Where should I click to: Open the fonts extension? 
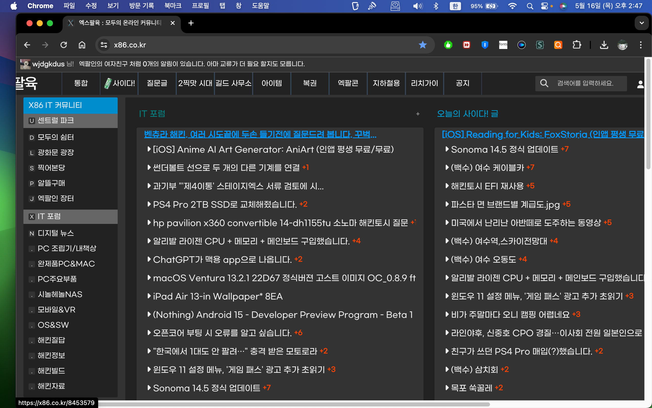coord(503,45)
